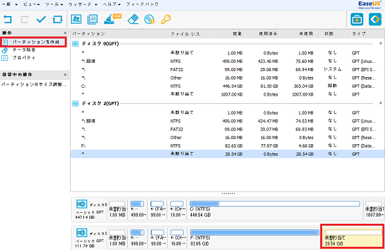Select the pending パーティションのサイズ調整 operation
The width and height of the screenshot is (385, 250).
34,85
